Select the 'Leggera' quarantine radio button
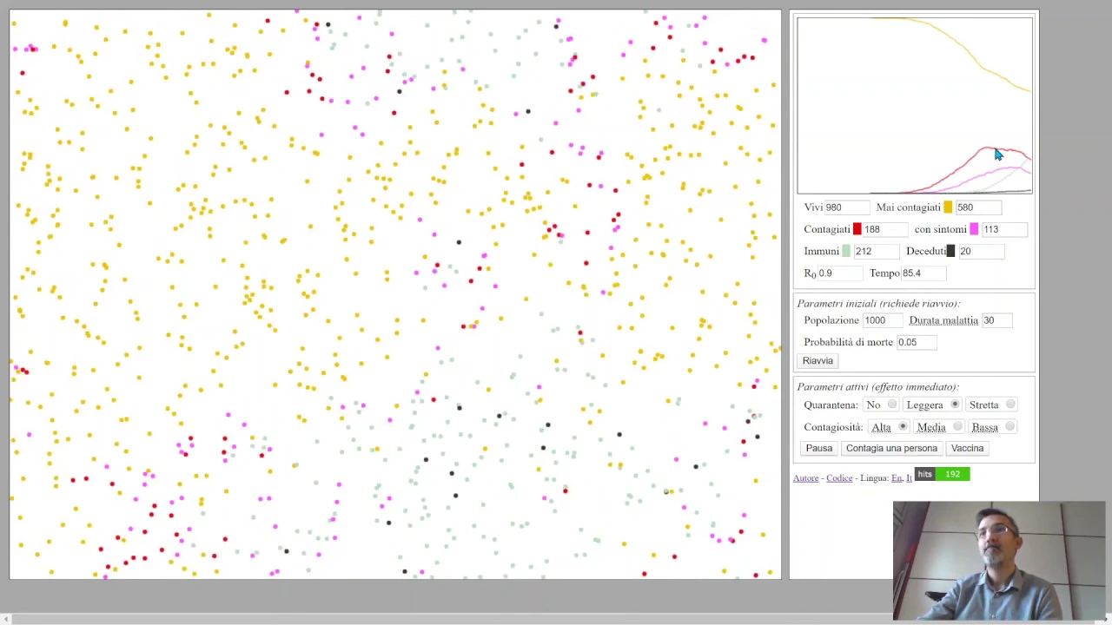The width and height of the screenshot is (1112, 625). tap(955, 405)
